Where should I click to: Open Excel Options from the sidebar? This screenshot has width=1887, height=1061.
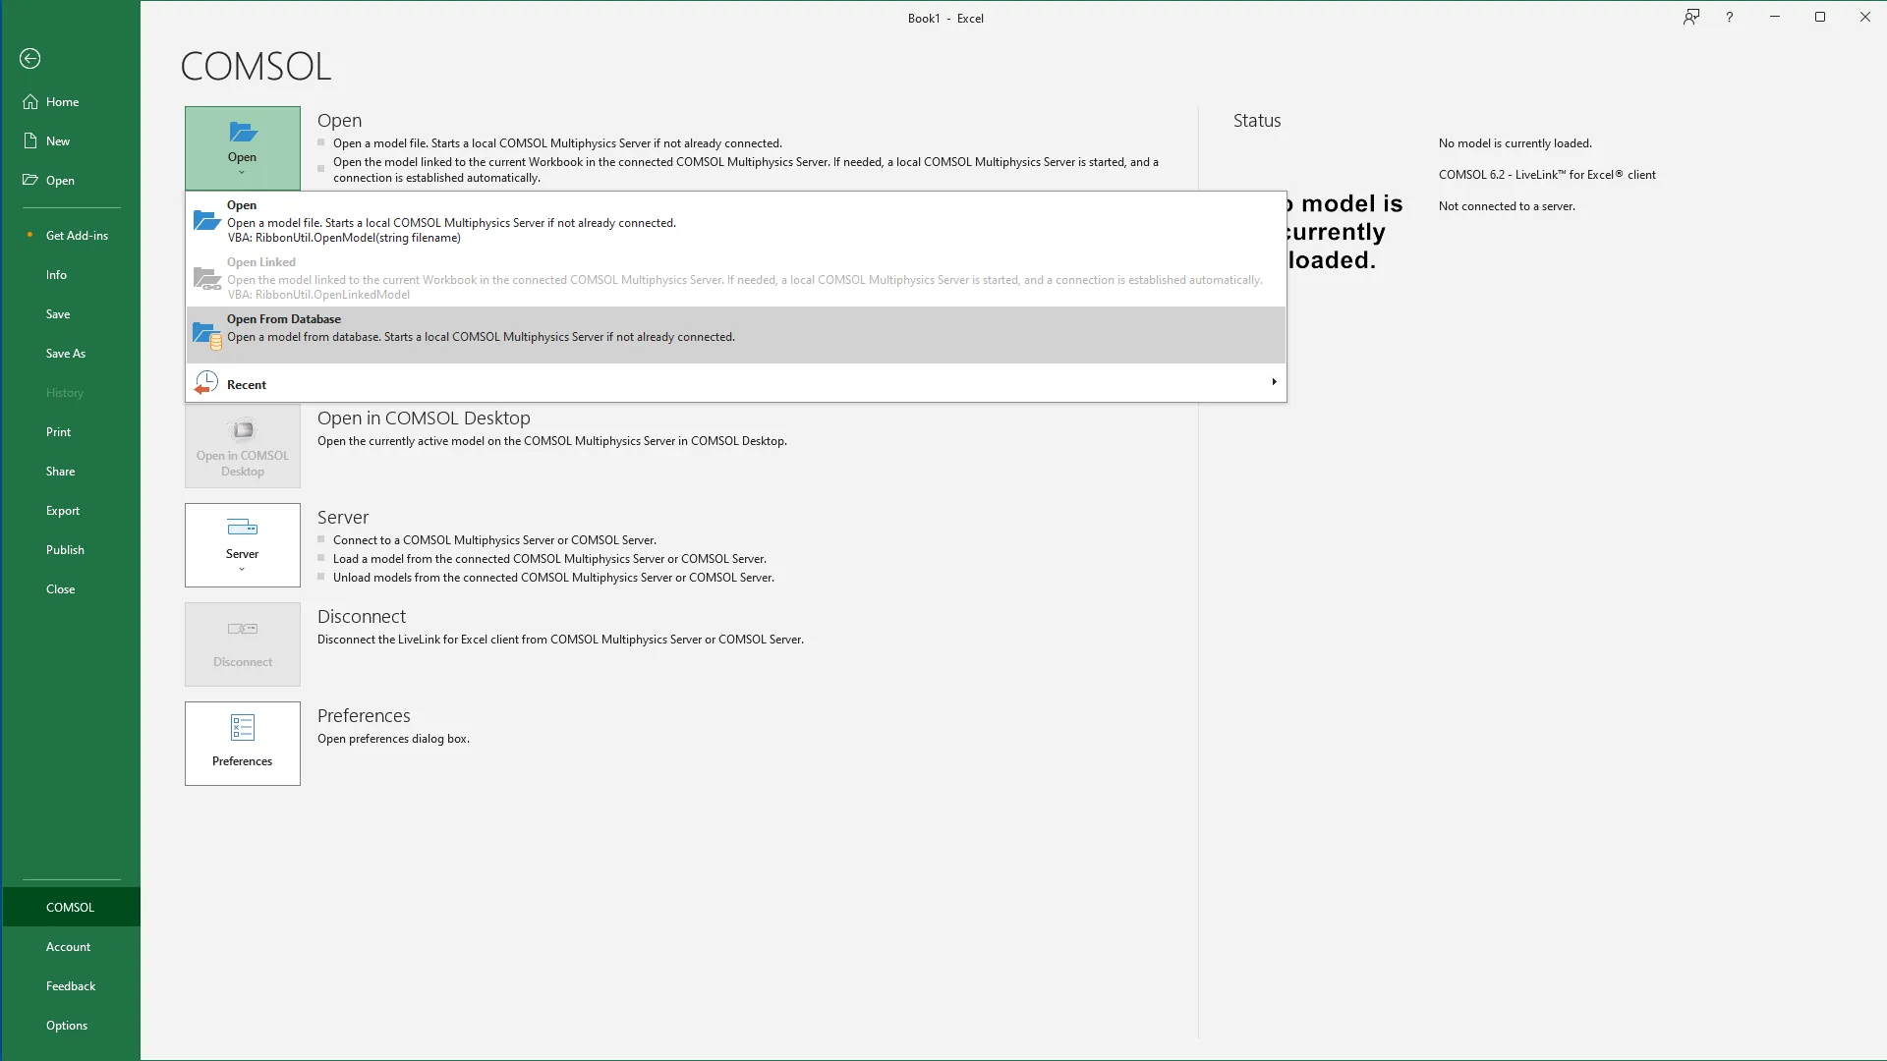[x=67, y=1026]
